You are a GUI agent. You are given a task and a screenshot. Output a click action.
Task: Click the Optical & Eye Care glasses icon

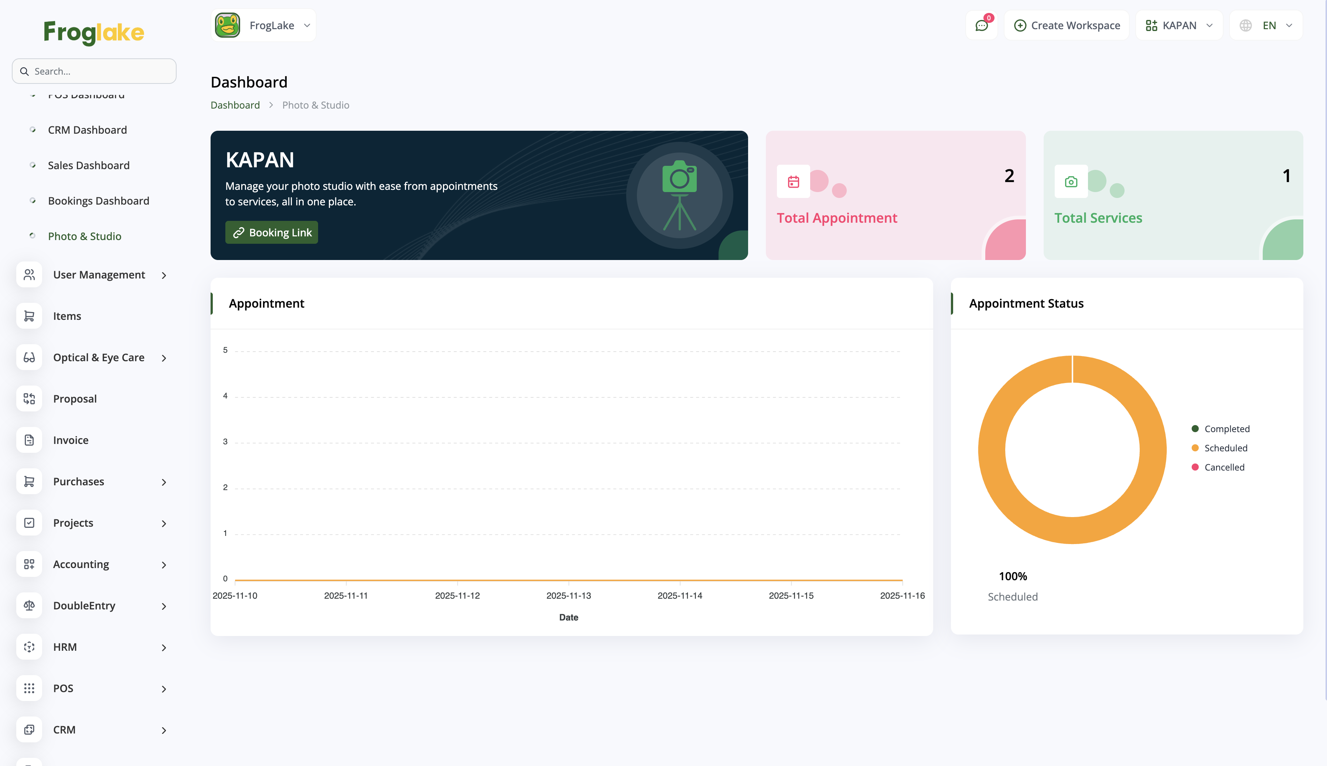29,358
